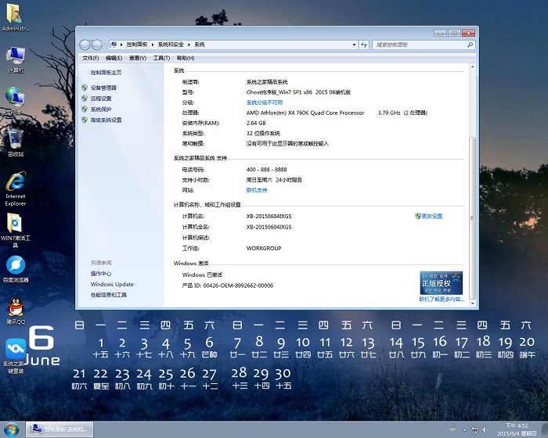The height and width of the screenshot is (438, 548).
Task: Open Windows Update link in sidebar
Action: [x=112, y=285]
